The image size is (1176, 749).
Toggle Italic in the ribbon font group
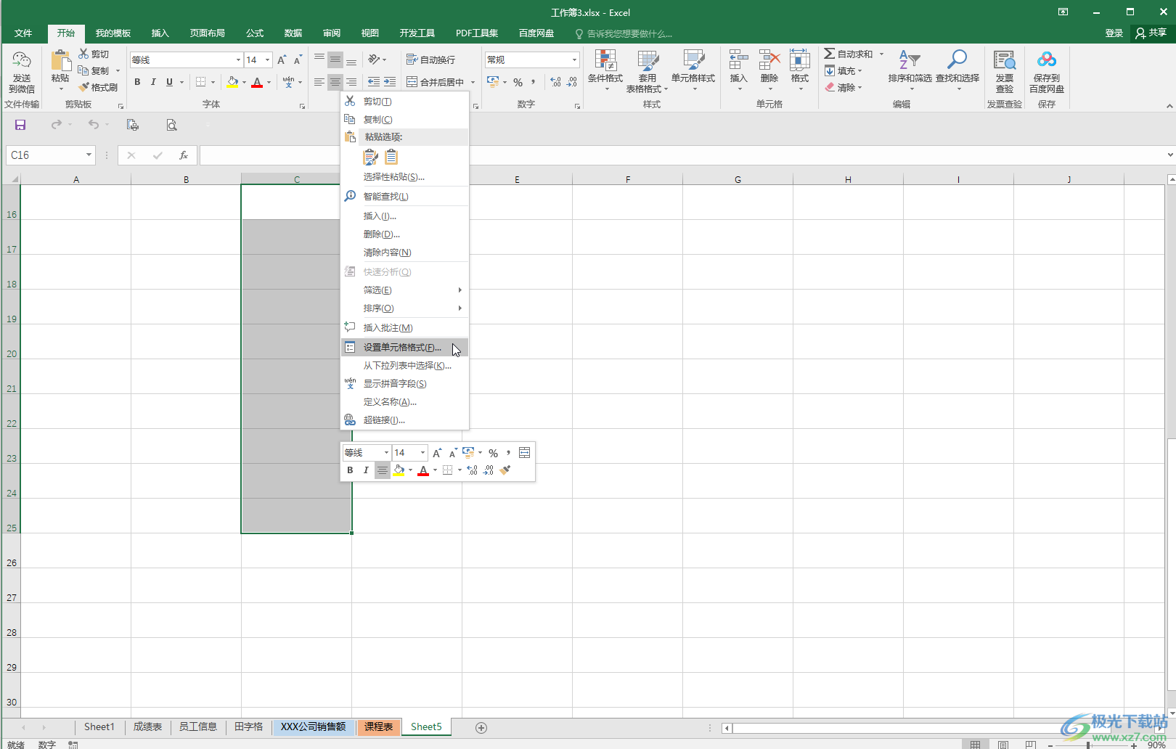pos(153,82)
